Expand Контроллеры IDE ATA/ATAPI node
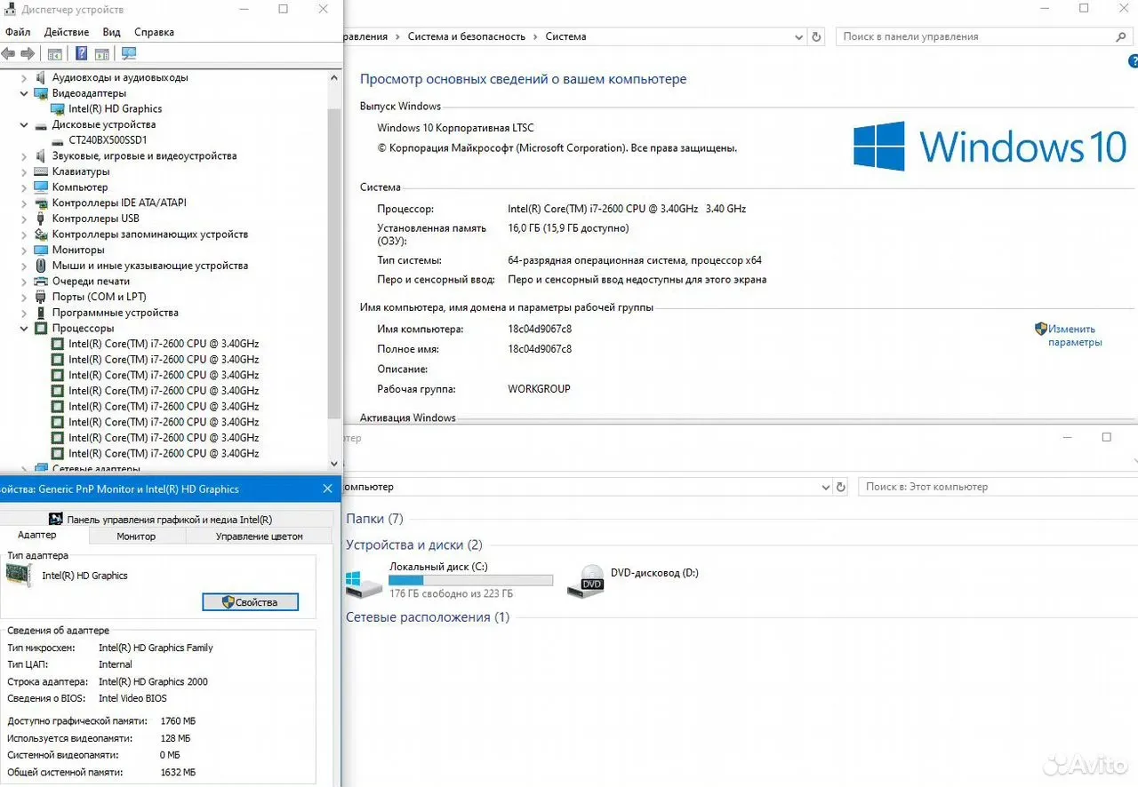Screen dimensions: 1138x787 [x=24, y=203]
